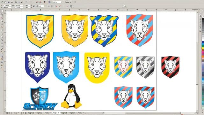Open the Administrador de objetos docker tab

[x=200, y=22]
